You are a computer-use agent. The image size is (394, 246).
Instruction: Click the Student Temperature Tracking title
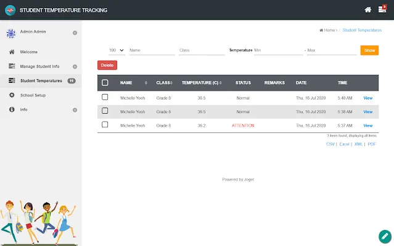(x=64, y=11)
